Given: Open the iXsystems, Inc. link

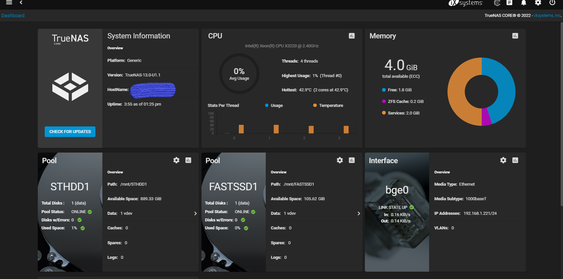Looking at the screenshot, I should pos(547,16).
